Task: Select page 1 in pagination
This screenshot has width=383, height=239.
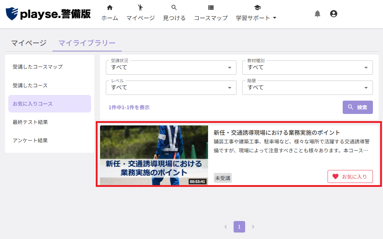Action: coord(239,227)
